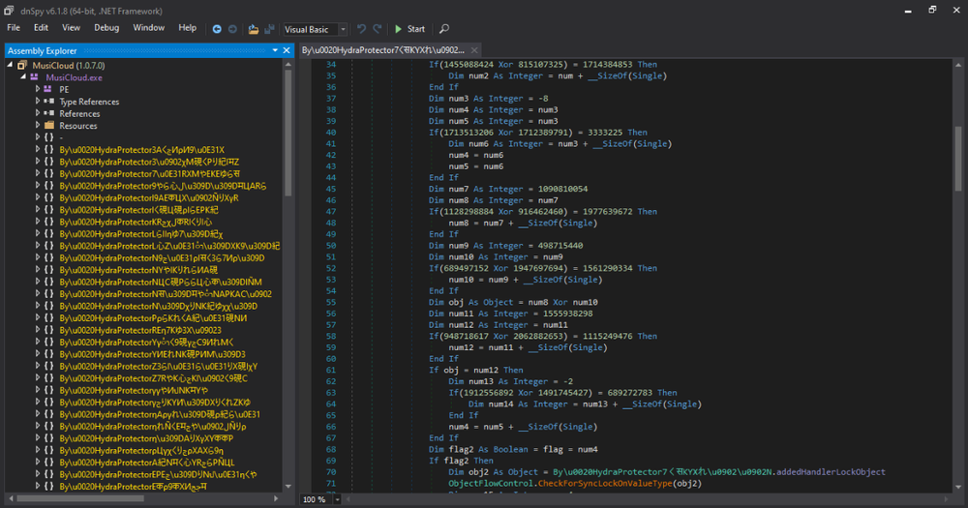Viewport: 968px width, 508px height.
Task: Click the Open file folder icon
Action: [254, 29]
